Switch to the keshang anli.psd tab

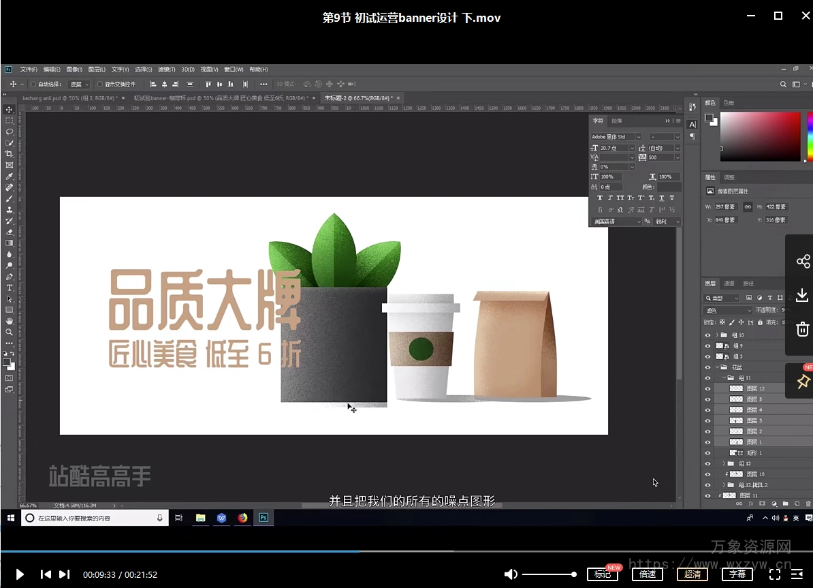coord(67,98)
